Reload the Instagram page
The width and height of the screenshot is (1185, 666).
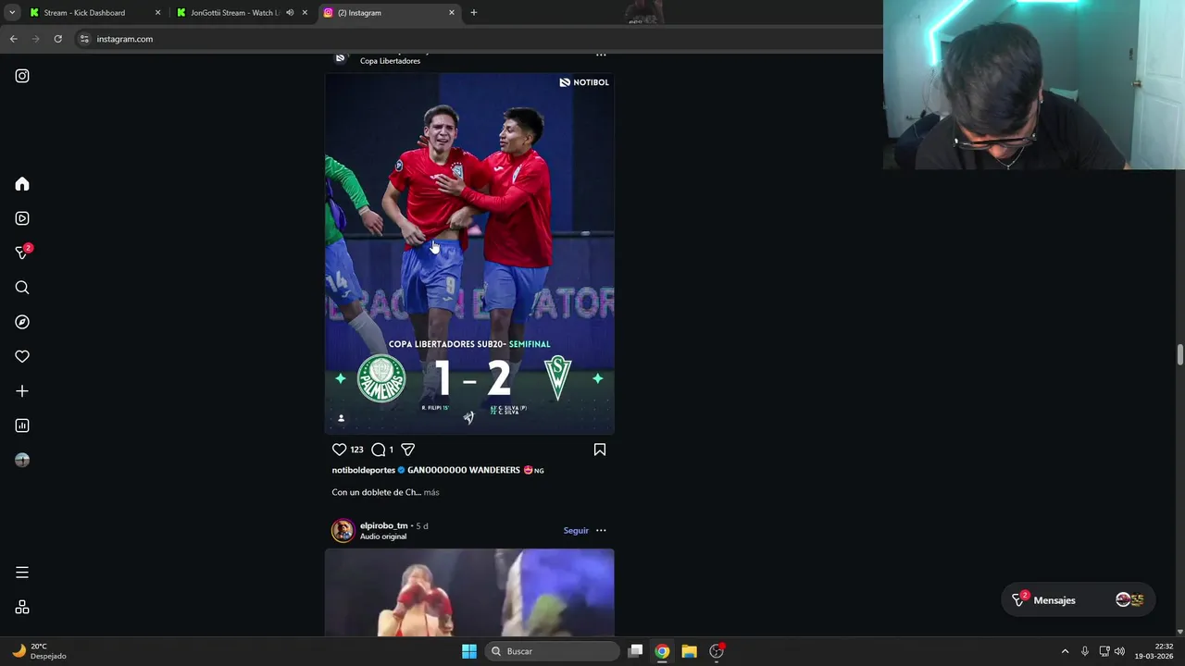(x=57, y=39)
